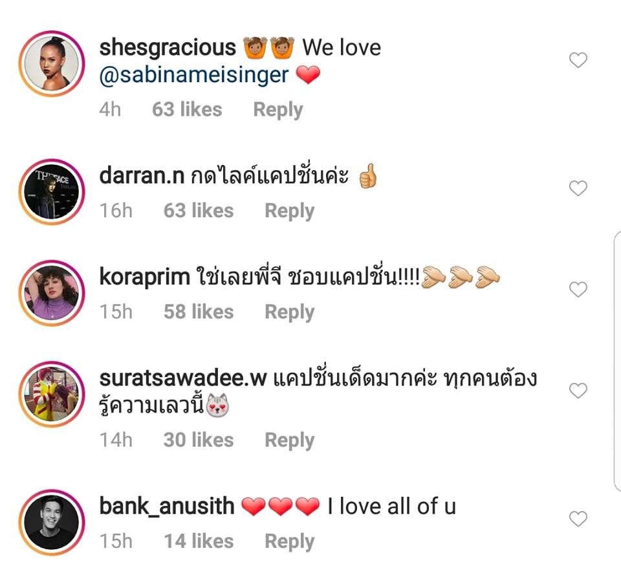Open the @sabinameisinger mention link
Viewport: 621px width, 564px height.
pyautogui.click(x=194, y=75)
